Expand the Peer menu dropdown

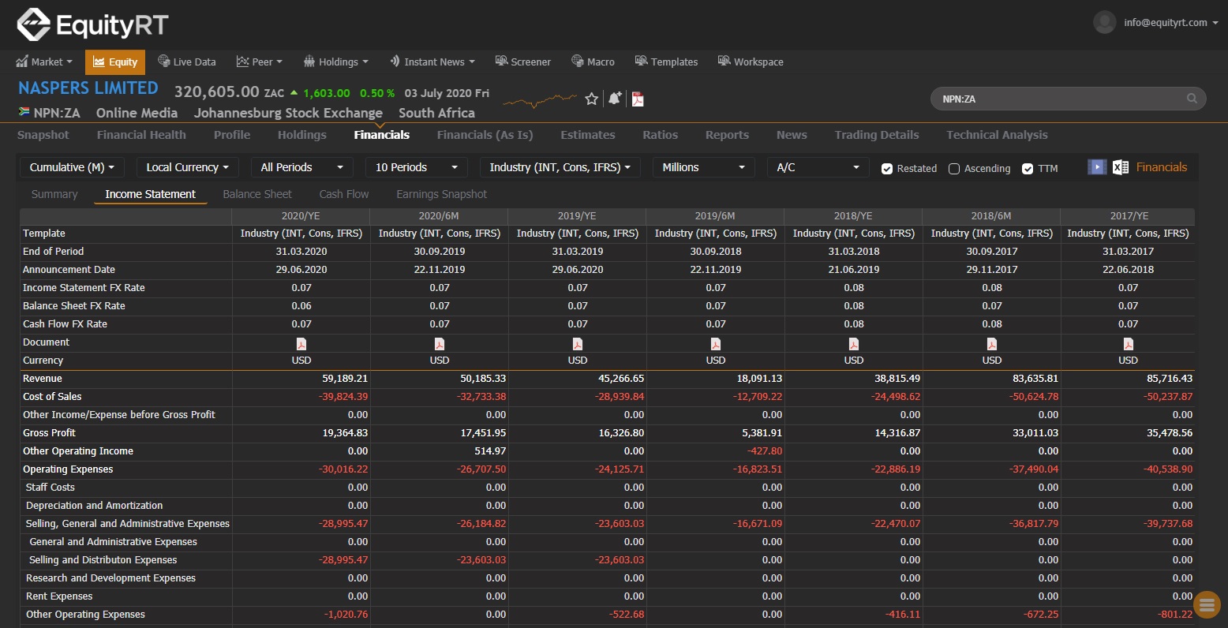(259, 62)
